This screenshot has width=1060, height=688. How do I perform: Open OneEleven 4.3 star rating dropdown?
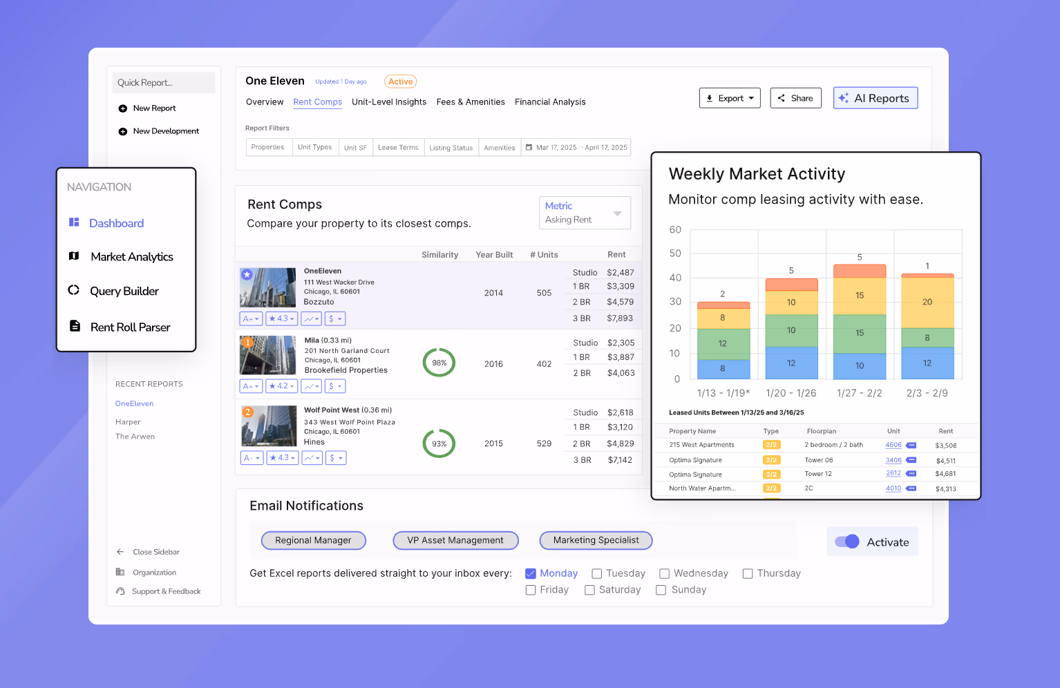pos(282,318)
